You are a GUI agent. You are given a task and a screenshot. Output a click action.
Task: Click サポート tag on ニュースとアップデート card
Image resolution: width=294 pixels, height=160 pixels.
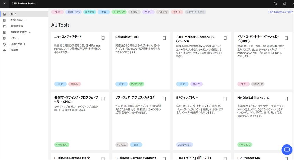(74, 84)
